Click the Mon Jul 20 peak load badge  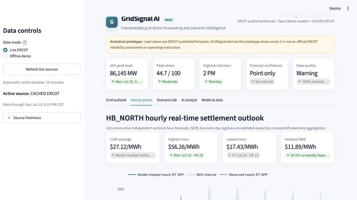point(127,82)
